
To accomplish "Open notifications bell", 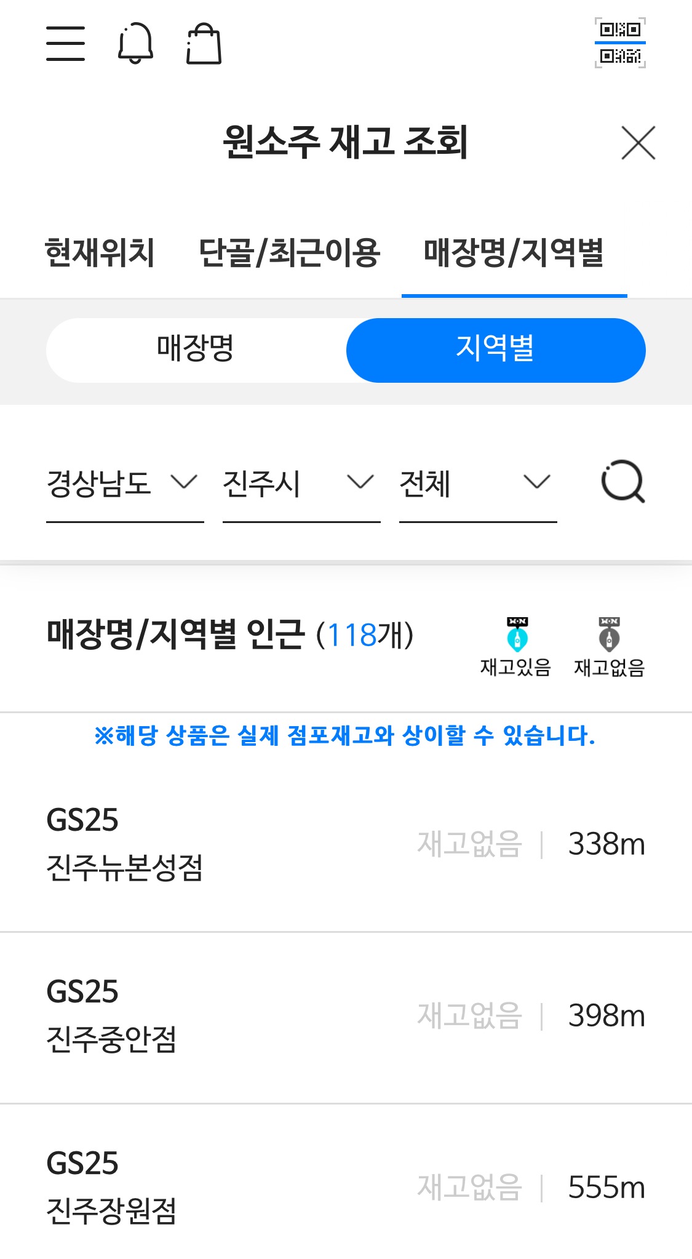I will (135, 43).
